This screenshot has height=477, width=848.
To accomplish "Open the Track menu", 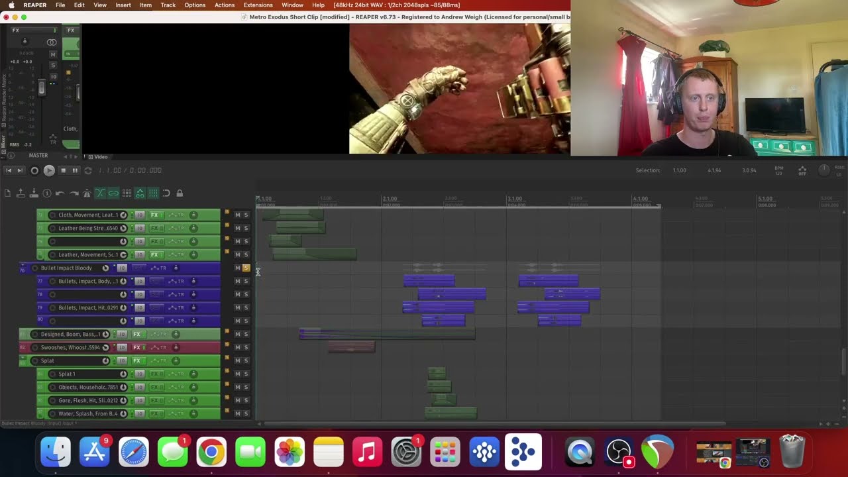I will [168, 5].
